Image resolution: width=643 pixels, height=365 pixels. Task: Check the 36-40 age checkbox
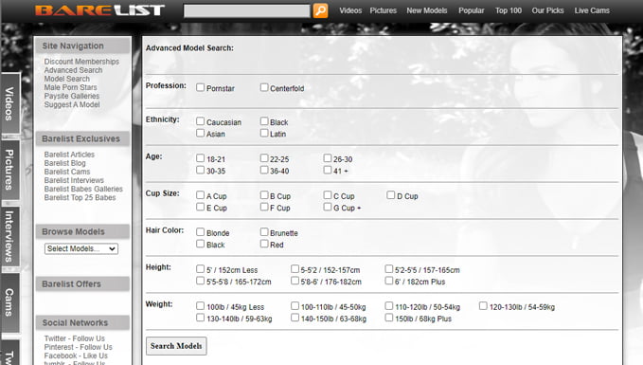[x=264, y=170]
